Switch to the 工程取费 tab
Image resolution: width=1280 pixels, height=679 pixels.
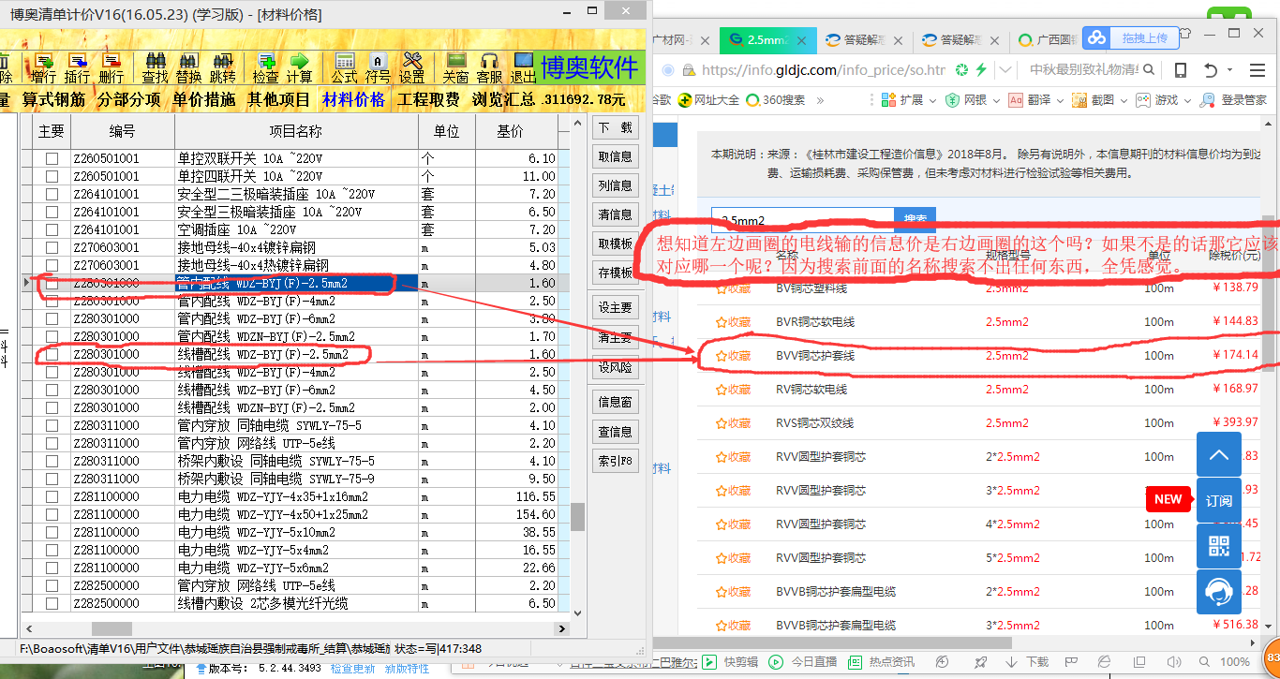pyautogui.click(x=428, y=100)
